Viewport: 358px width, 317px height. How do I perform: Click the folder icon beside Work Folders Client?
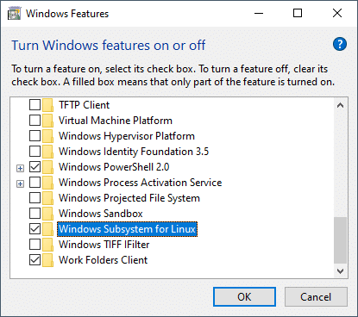pyautogui.click(x=47, y=260)
